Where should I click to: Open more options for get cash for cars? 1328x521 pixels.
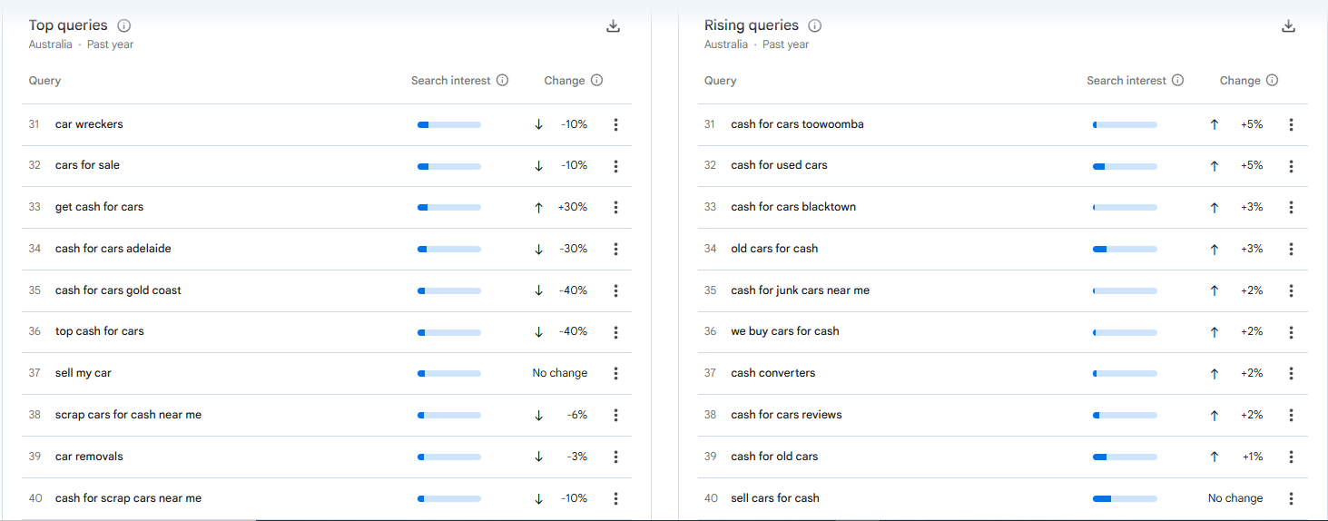615,207
